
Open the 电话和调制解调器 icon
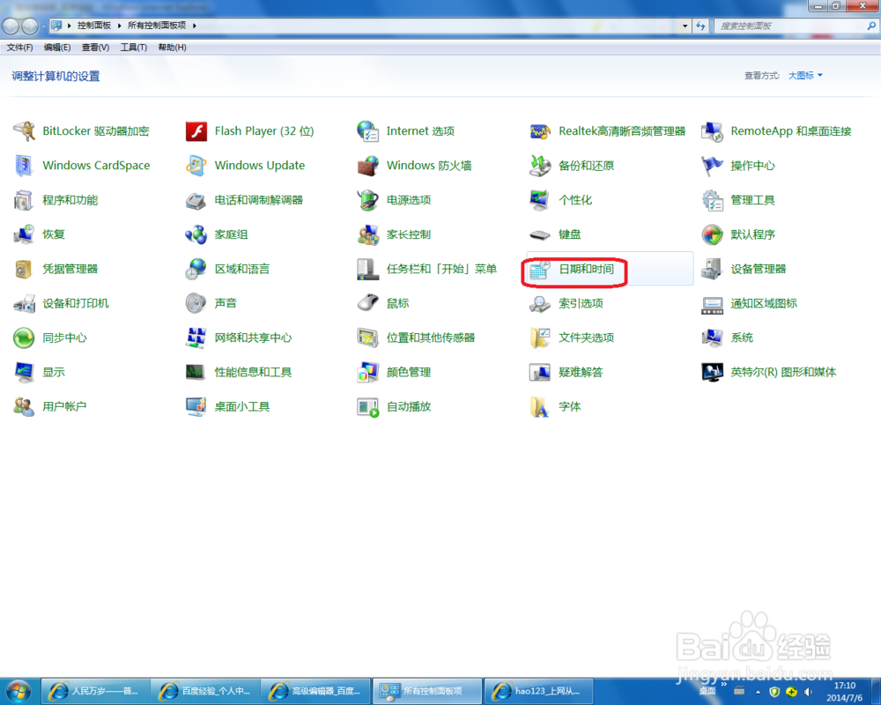pos(196,200)
